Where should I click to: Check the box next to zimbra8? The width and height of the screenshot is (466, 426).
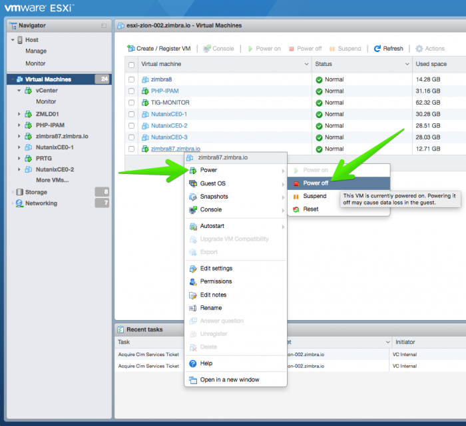[x=131, y=79]
